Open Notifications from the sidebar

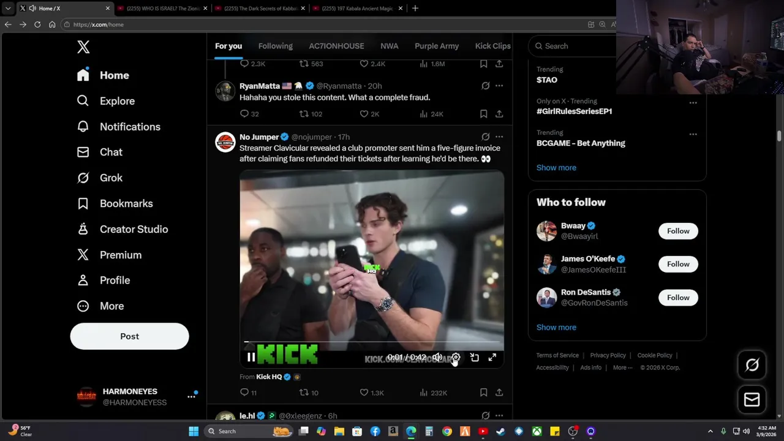coord(118,127)
